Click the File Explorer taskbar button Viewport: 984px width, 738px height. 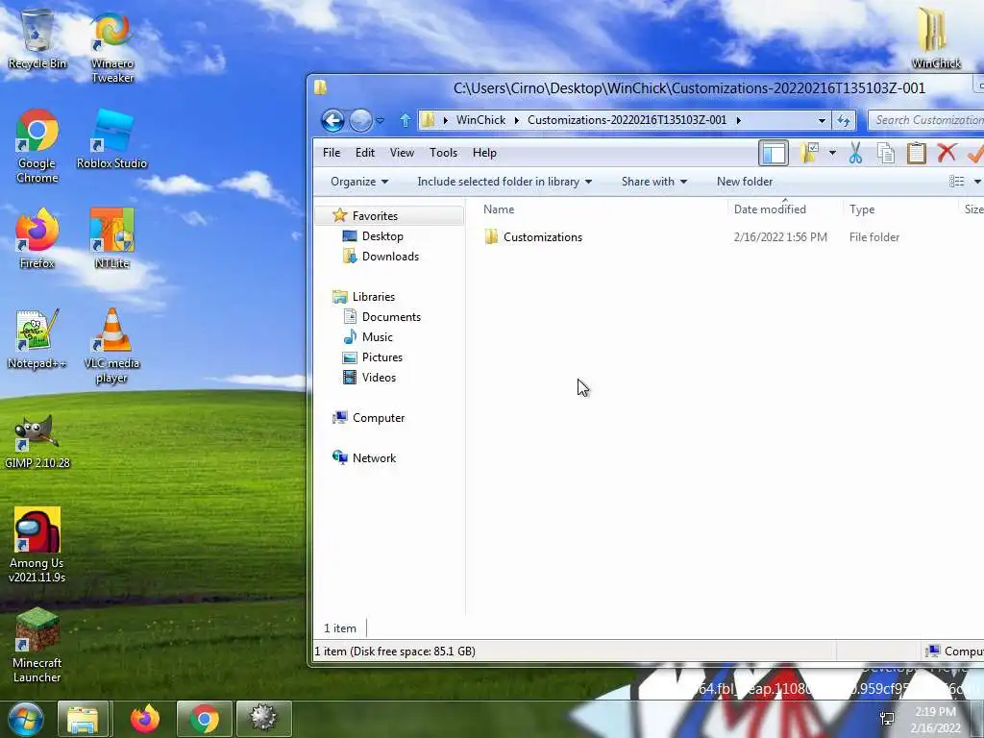[x=83, y=719]
